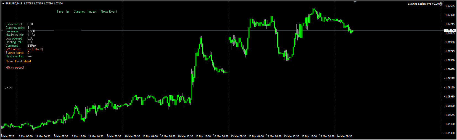This screenshot has width=457, height=140.
Task: Click the News filter disabled message
Action: 18,61
